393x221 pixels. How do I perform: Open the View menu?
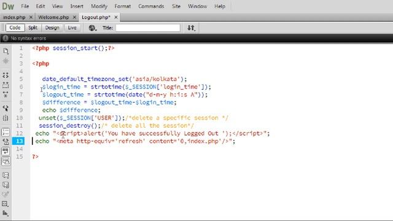tap(57, 6)
